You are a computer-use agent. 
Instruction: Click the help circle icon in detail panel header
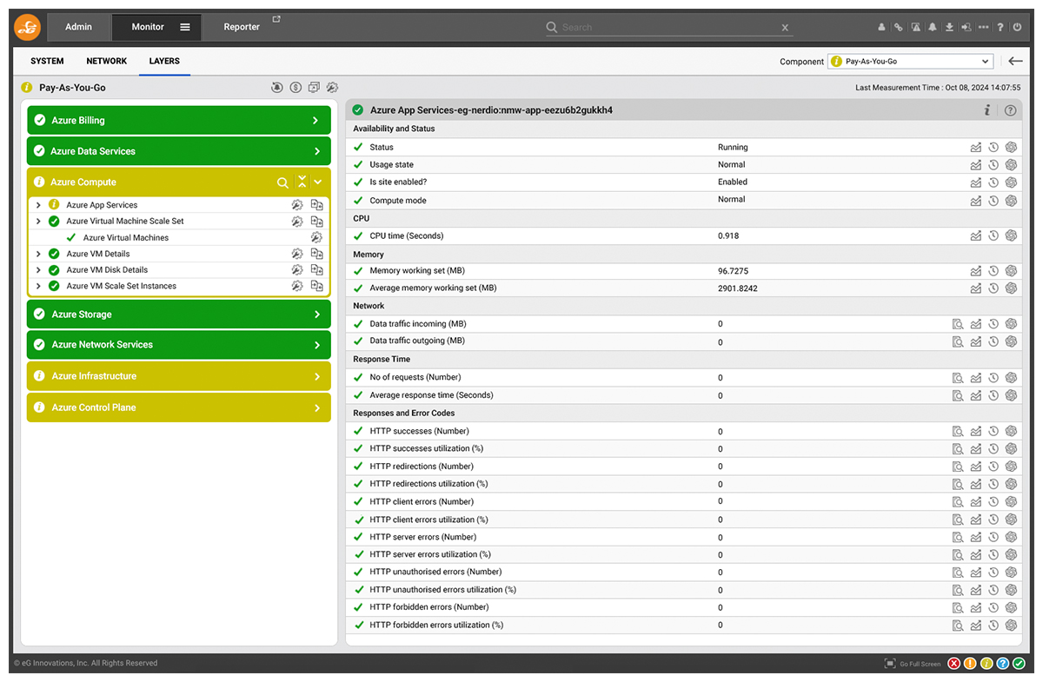click(x=1010, y=110)
